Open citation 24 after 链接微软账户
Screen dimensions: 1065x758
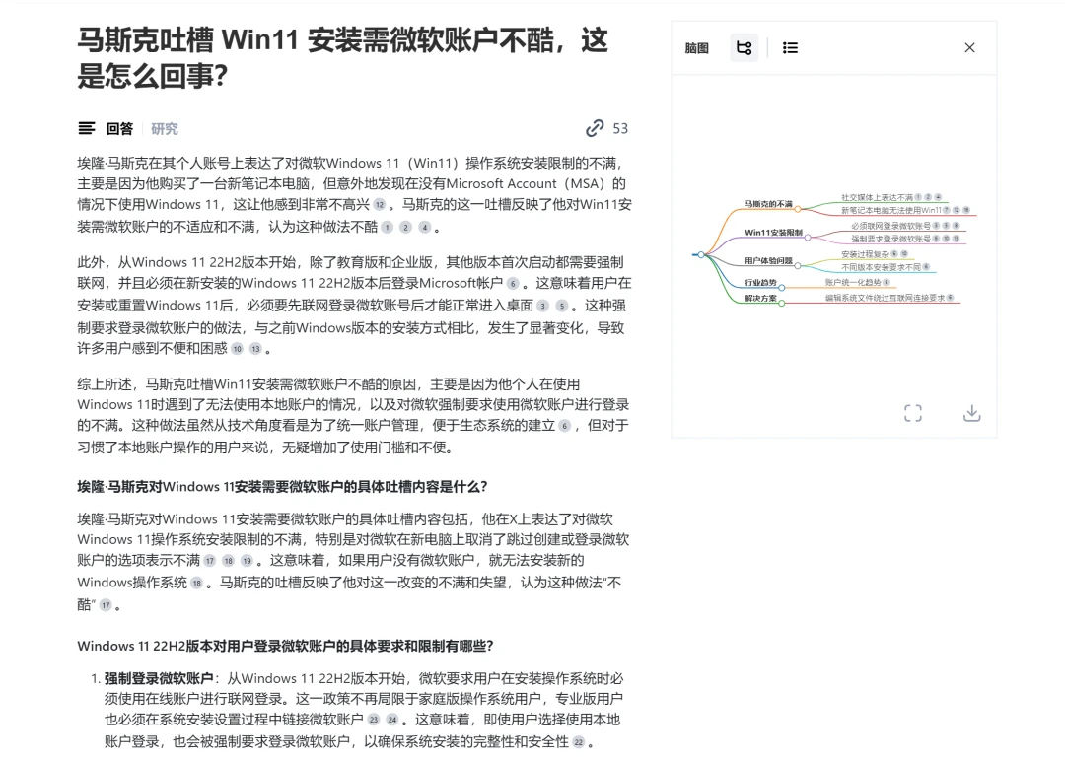coord(391,720)
